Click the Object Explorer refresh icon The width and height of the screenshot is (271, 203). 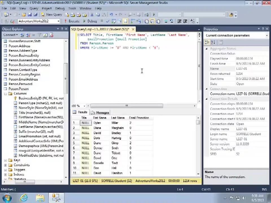point(45,35)
